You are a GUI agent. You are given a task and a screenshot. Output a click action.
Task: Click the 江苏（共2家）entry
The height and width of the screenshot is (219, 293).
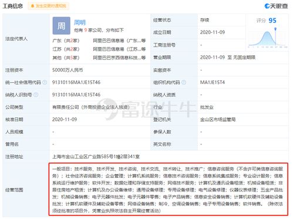point(66,49)
